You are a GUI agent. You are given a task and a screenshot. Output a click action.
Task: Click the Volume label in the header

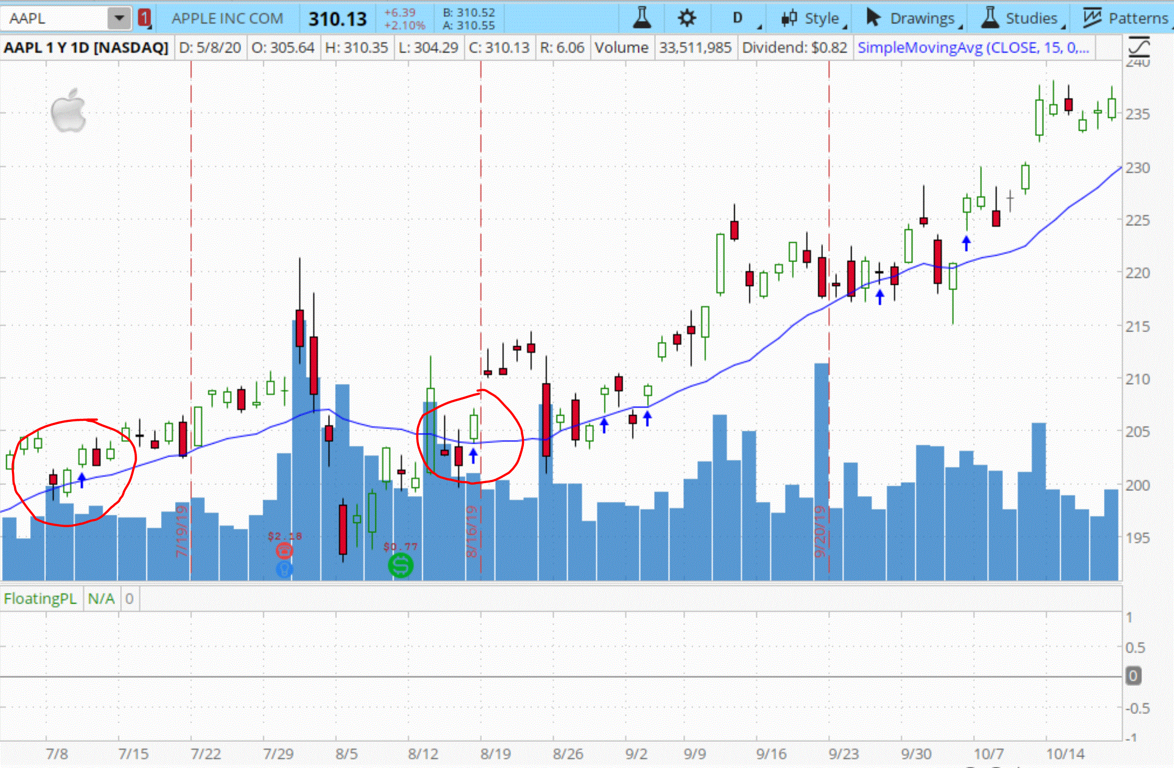point(622,48)
